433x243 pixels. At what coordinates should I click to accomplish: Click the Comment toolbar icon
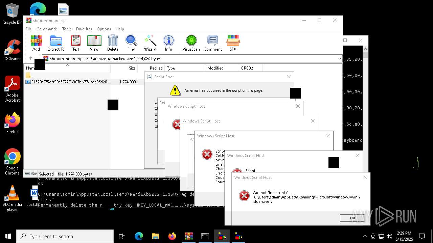(213, 43)
